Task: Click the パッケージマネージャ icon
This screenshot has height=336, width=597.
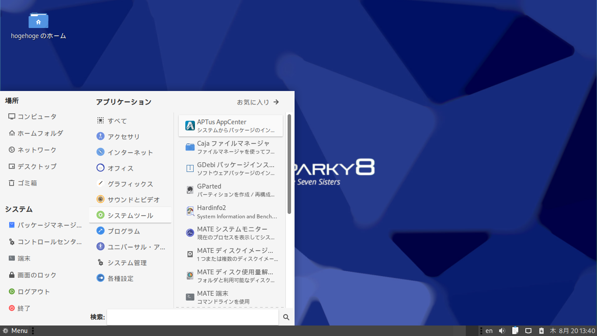Action: 12,225
